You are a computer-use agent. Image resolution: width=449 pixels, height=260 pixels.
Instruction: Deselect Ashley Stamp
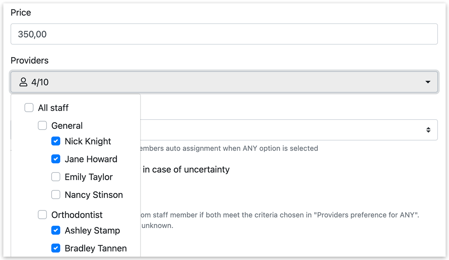click(x=56, y=231)
